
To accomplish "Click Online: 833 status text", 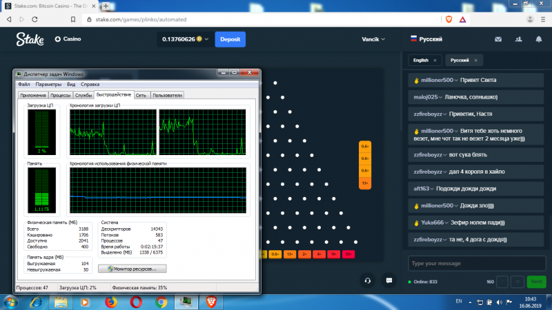I will click(425, 282).
